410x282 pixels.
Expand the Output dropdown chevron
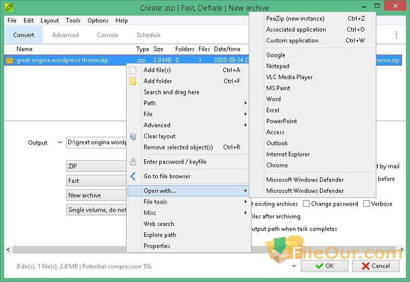point(60,142)
